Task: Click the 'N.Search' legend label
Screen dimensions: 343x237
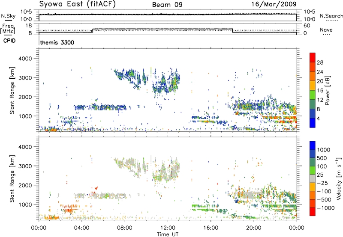Action: point(331,16)
